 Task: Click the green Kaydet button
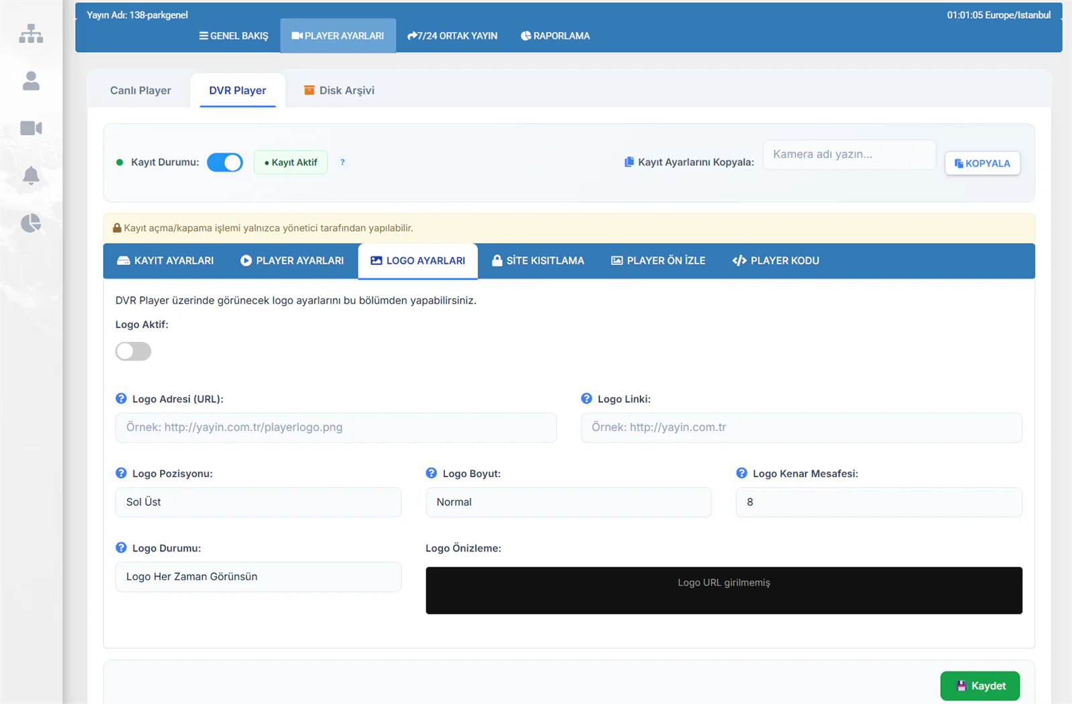[980, 686]
